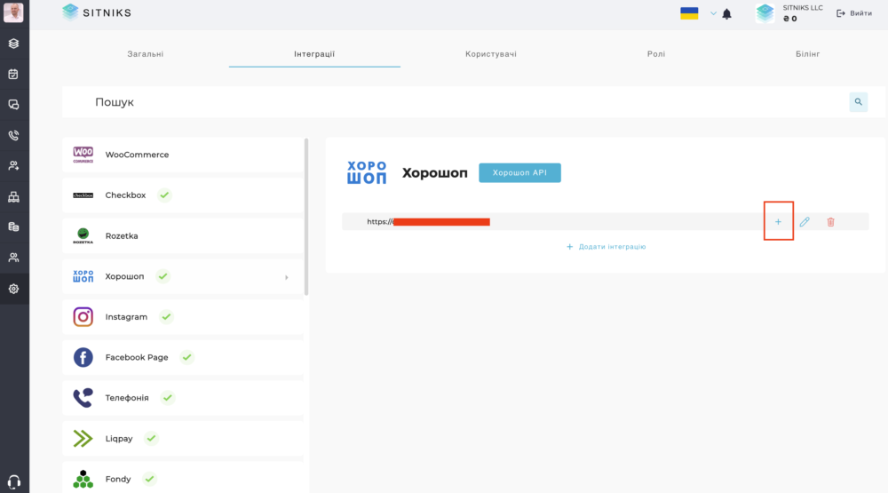Select Liqpay integration in list
Image resolution: width=888 pixels, height=493 pixels.
pos(183,439)
